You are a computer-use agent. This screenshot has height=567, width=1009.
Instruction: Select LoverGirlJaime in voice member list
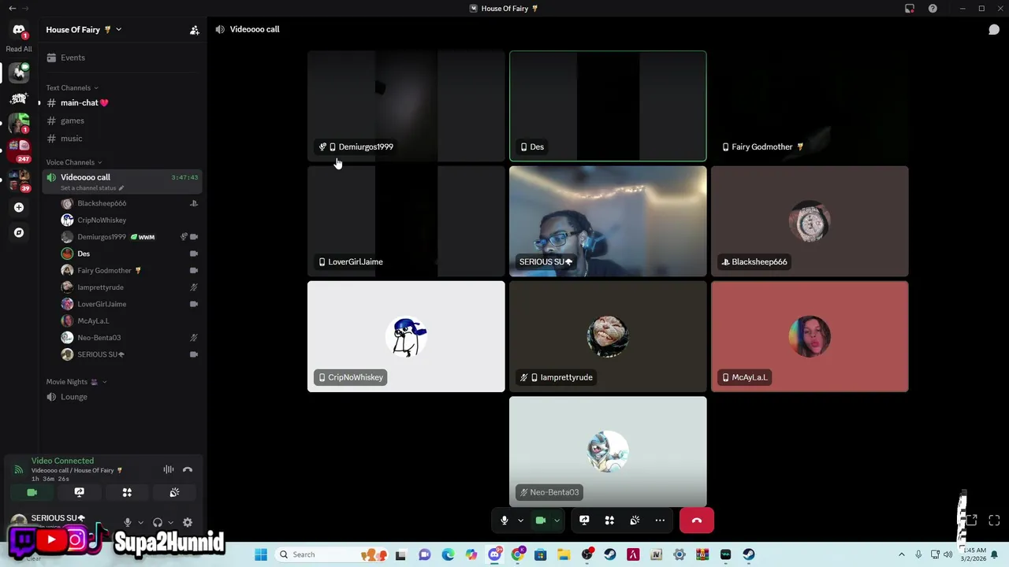point(130,304)
